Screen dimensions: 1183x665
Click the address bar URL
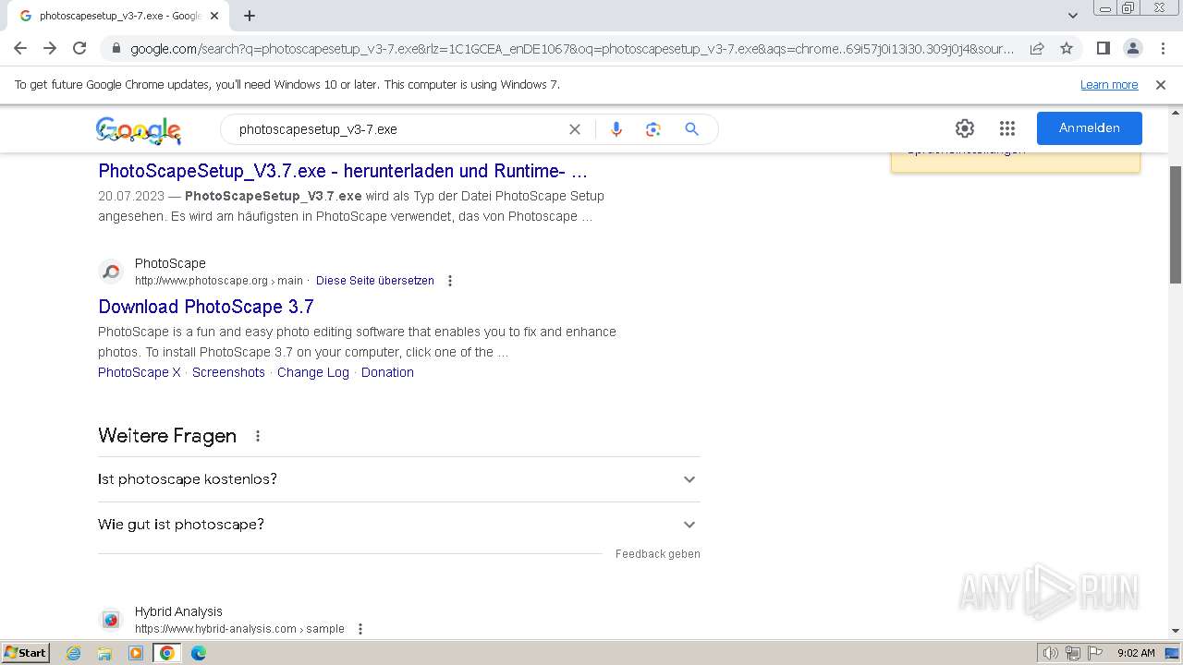tap(571, 49)
